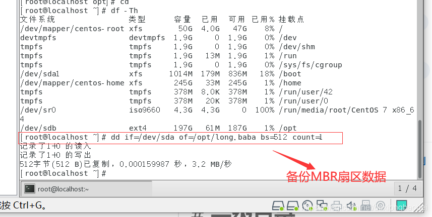Select the 可用 column header
This screenshot has height=217, width=432.
coord(236,19)
